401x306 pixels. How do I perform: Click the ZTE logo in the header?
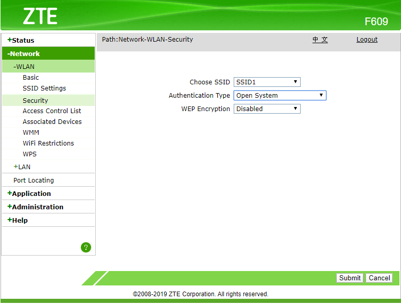pyautogui.click(x=40, y=16)
